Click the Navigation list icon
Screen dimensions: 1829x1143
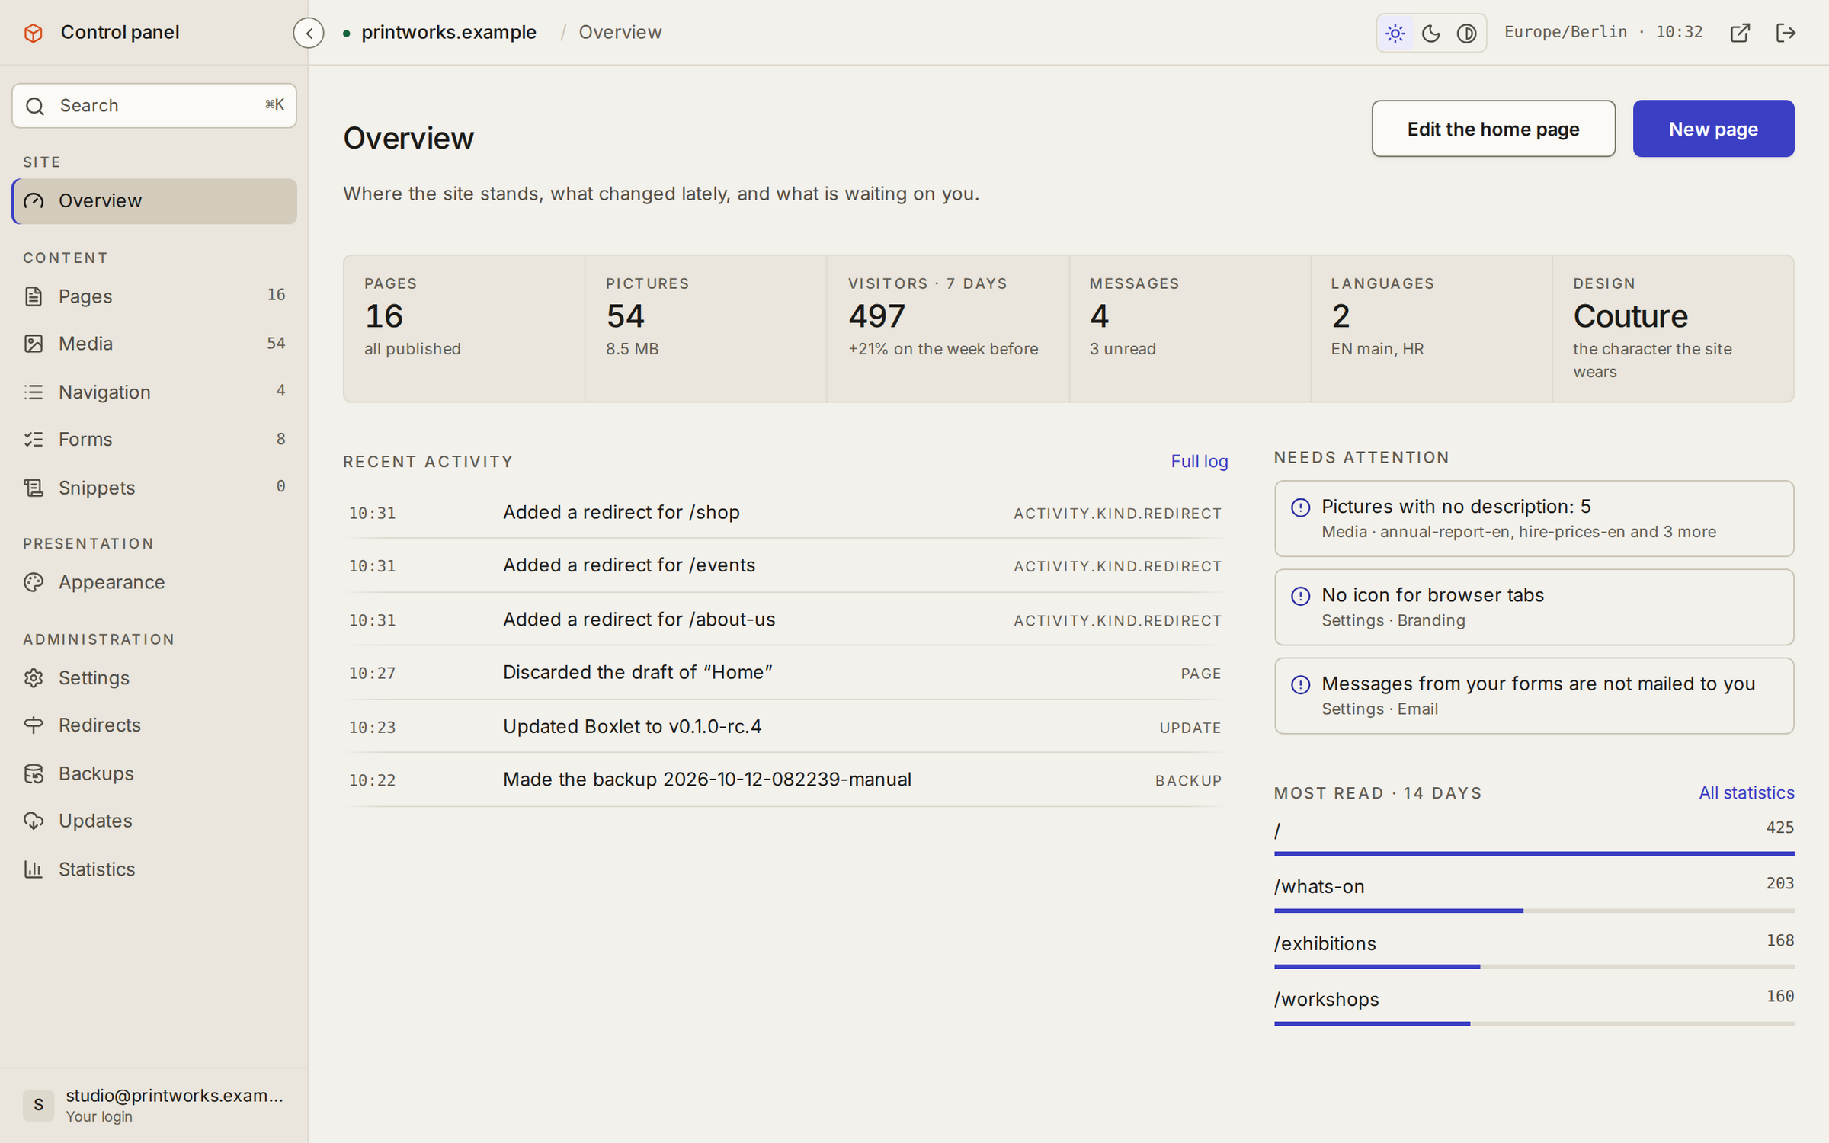pos(34,392)
